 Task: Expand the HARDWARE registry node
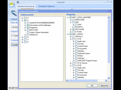point(71,20)
